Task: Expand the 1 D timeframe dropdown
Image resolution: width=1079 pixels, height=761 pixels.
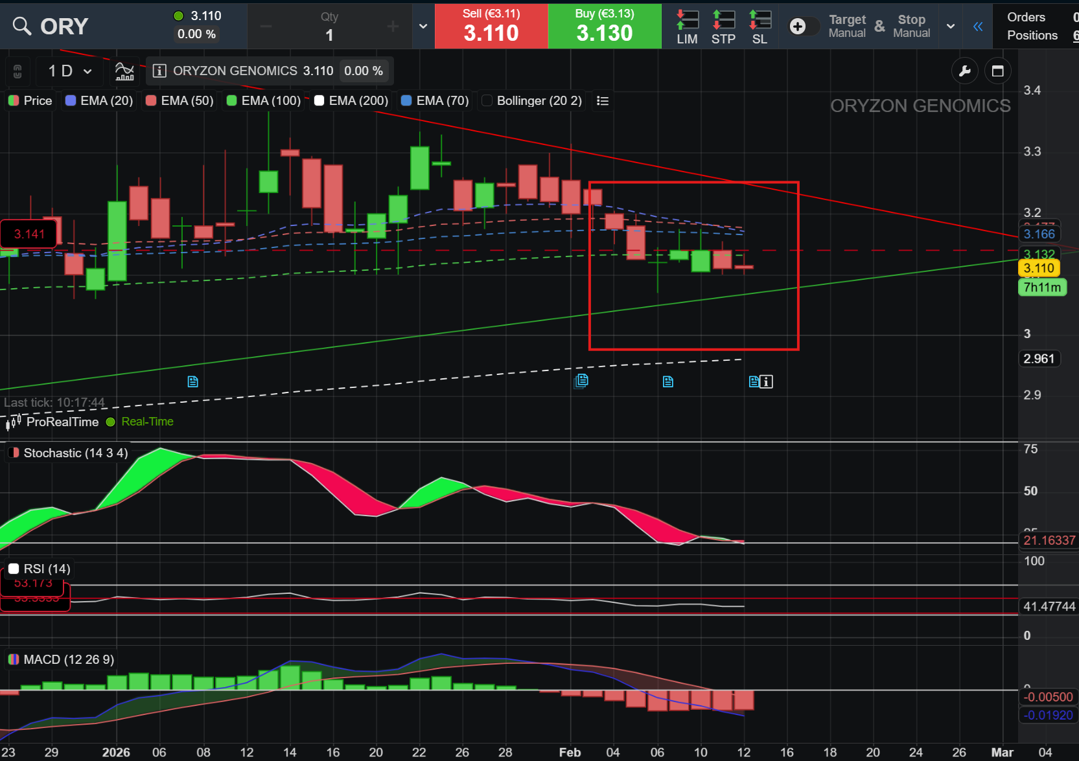Action: (70, 71)
